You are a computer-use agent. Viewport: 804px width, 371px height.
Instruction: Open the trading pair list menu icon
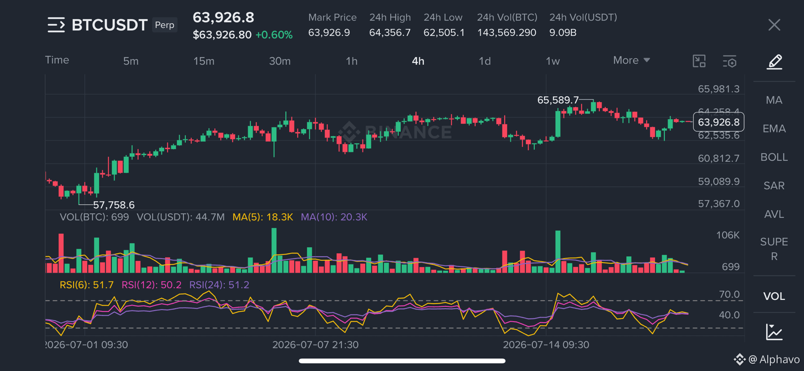click(56, 25)
